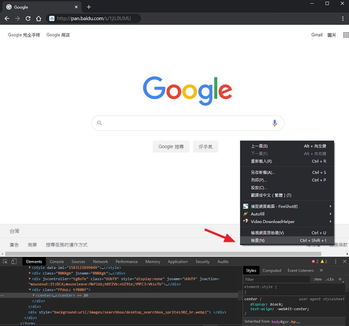The height and width of the screenshot is (326, 349).
Task: Open DevTools customize three-dot menu
Action: click(x=335, y=261)
